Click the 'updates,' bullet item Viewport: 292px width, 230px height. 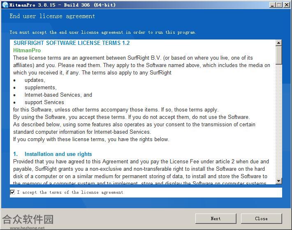pyautogui.click(x=35, y=80)
